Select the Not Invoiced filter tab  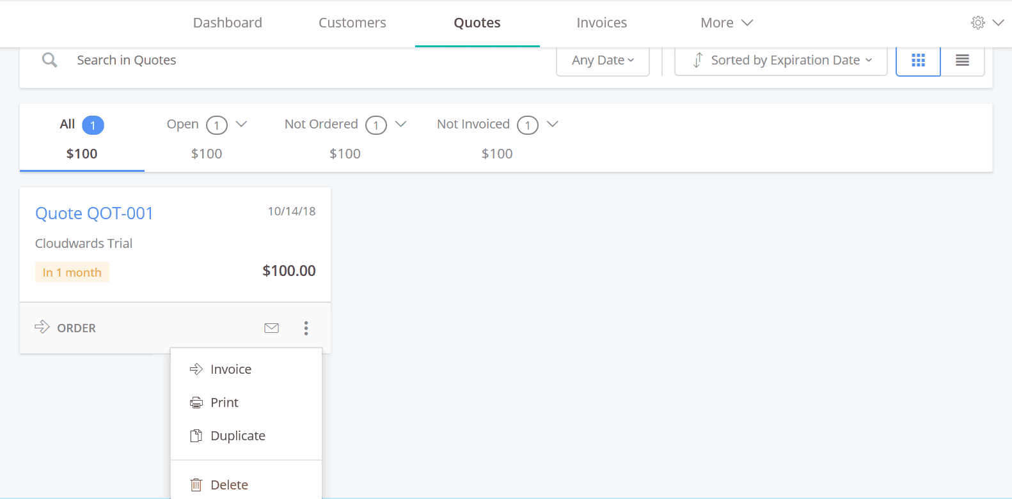(498, 138)
